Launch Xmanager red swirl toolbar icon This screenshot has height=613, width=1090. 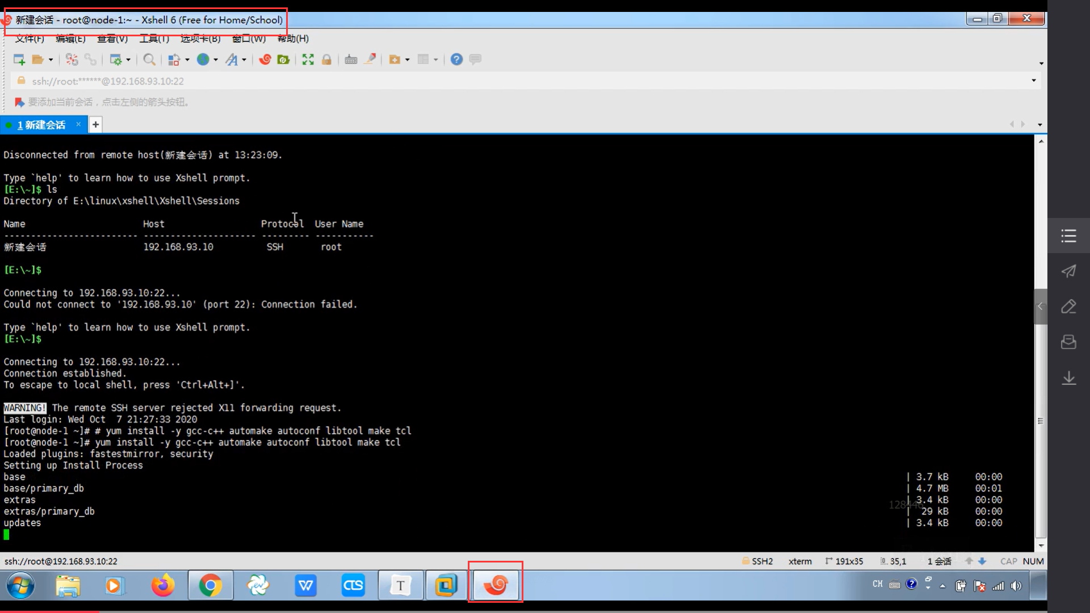point(265,60)
